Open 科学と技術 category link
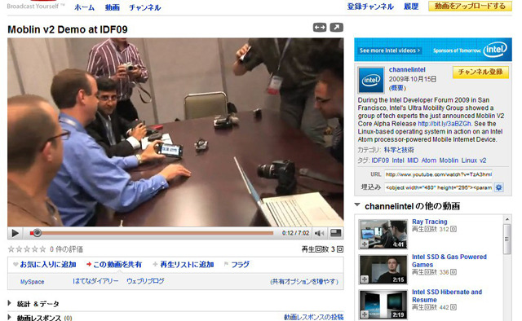 tap(399, 150)
